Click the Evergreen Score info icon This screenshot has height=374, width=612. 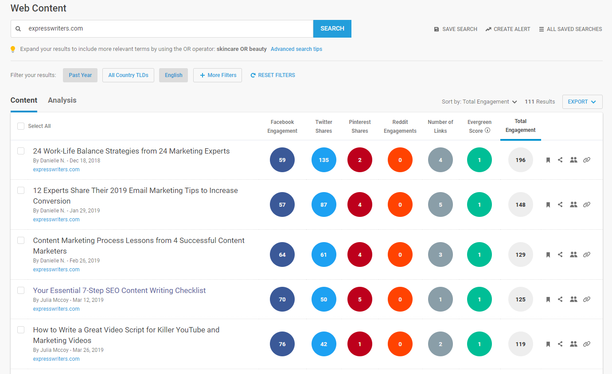pyautogui.click(x=487, y=131)
